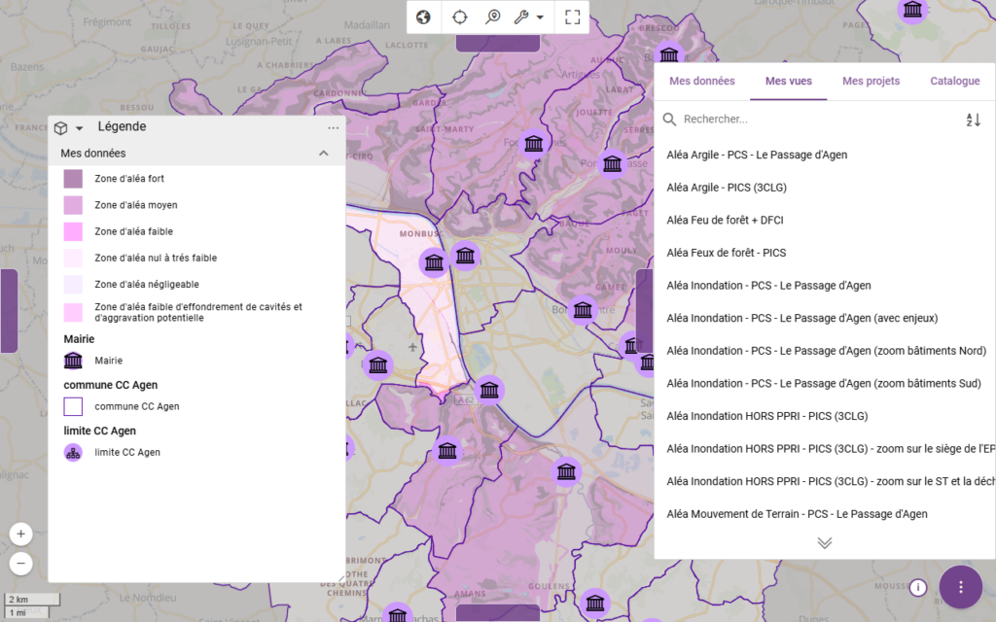The image size is (996, 622).
Task: Click Mairie marker near Bresco label
Action: [x=669, y=54]
